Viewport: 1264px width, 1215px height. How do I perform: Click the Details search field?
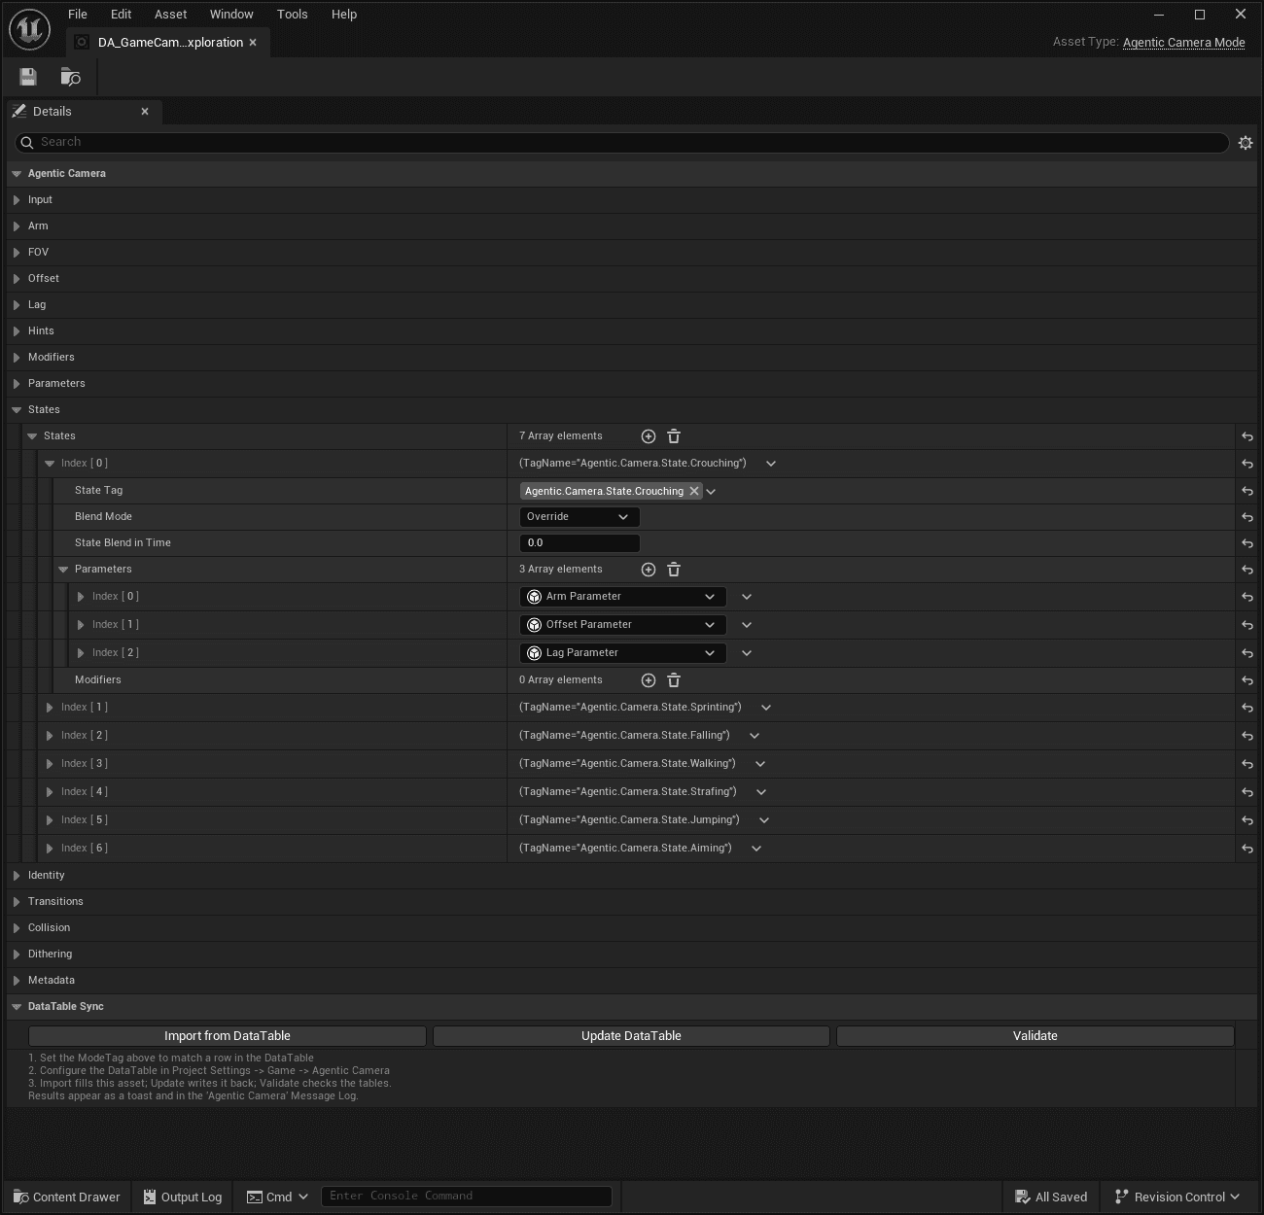[622, 143]
